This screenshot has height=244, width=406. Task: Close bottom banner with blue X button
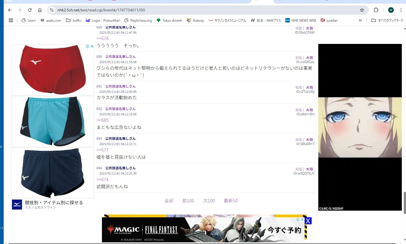click(x=308, y=221)
